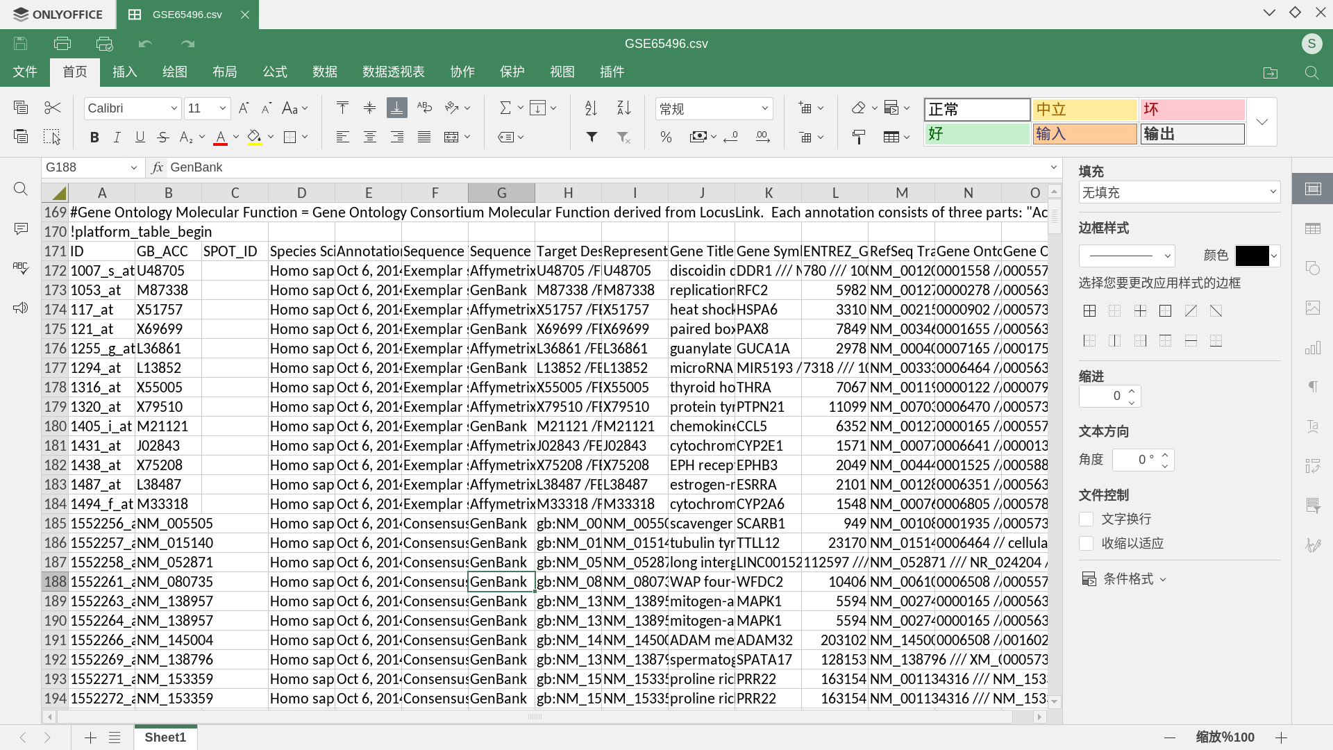The image size is (1333, 750).
Task: Select the Sheet1 tab
Action: [165, 737]
